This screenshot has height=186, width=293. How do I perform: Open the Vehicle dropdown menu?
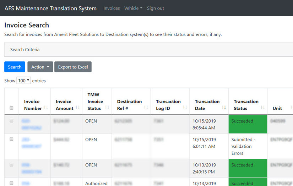click(133, 8)
